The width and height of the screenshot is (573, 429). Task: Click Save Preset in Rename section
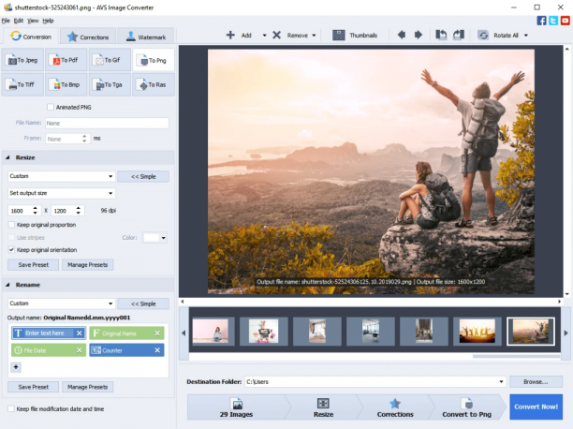(x=34, y=387)
